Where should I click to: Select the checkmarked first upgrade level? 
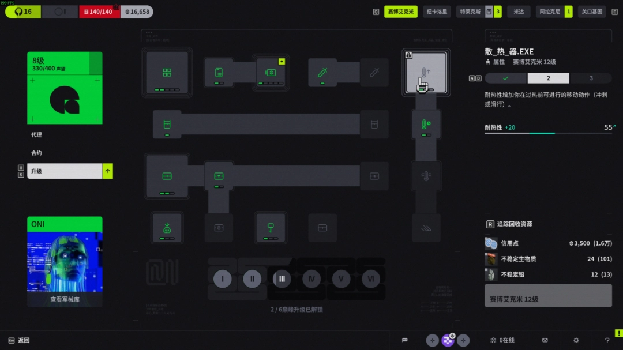pos(505,78)
